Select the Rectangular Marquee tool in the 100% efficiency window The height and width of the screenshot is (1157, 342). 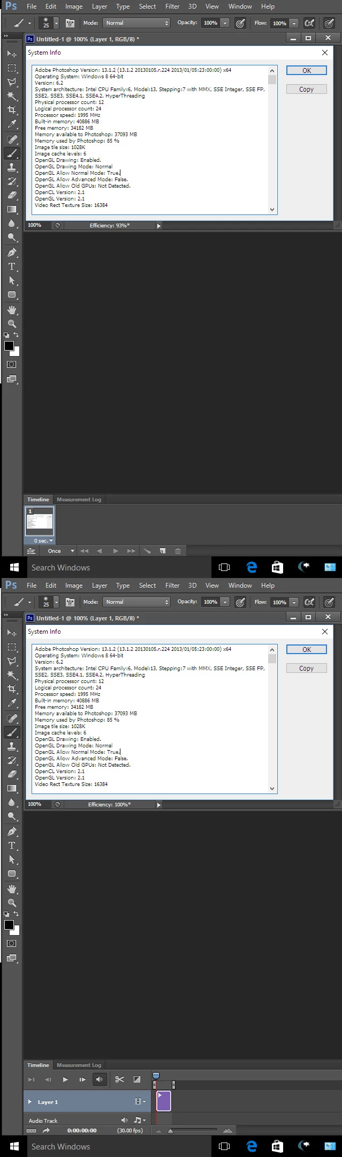pyautogui.click(x=11, y=647)
